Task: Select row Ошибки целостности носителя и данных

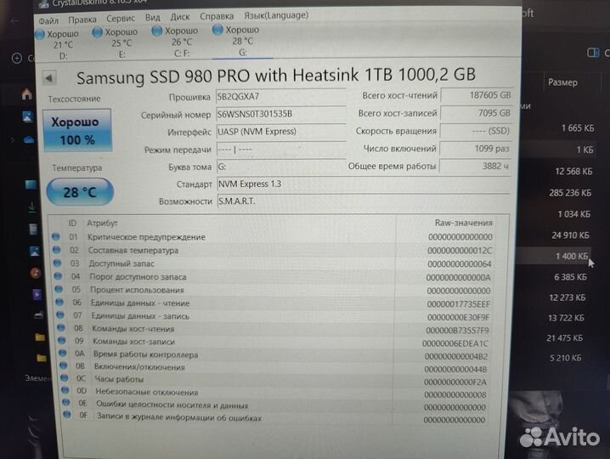Action: [273, 405]
